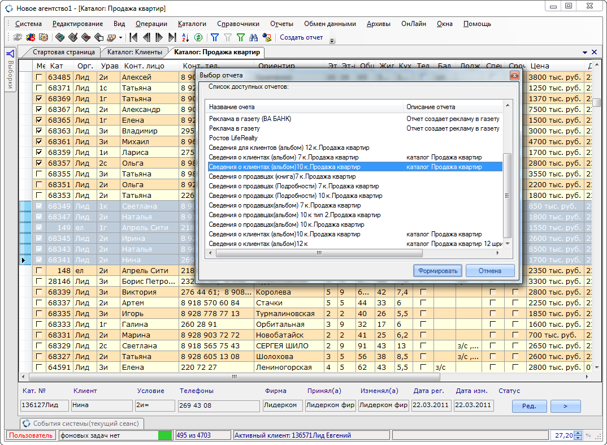
Task: Click the binoculars search icon
Action: click(x=254, y=37)
